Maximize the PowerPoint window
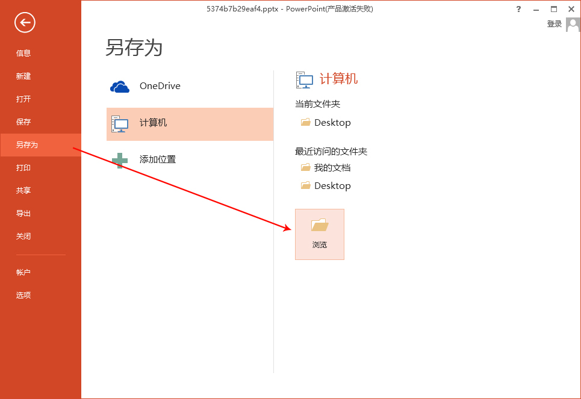Image resolution: width=581 pixels, height=399 pixels. [553, 9]
